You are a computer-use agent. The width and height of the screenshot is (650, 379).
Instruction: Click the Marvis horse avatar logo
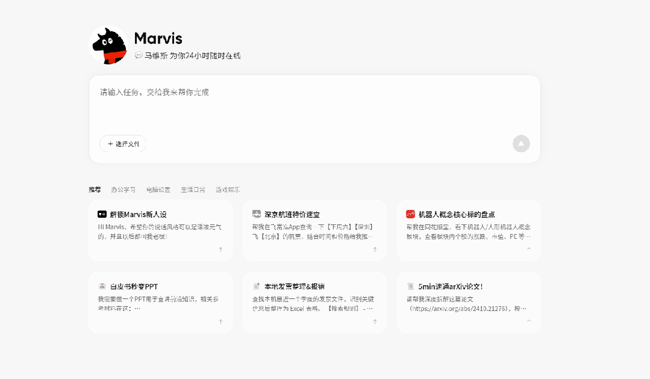(108, 45)
